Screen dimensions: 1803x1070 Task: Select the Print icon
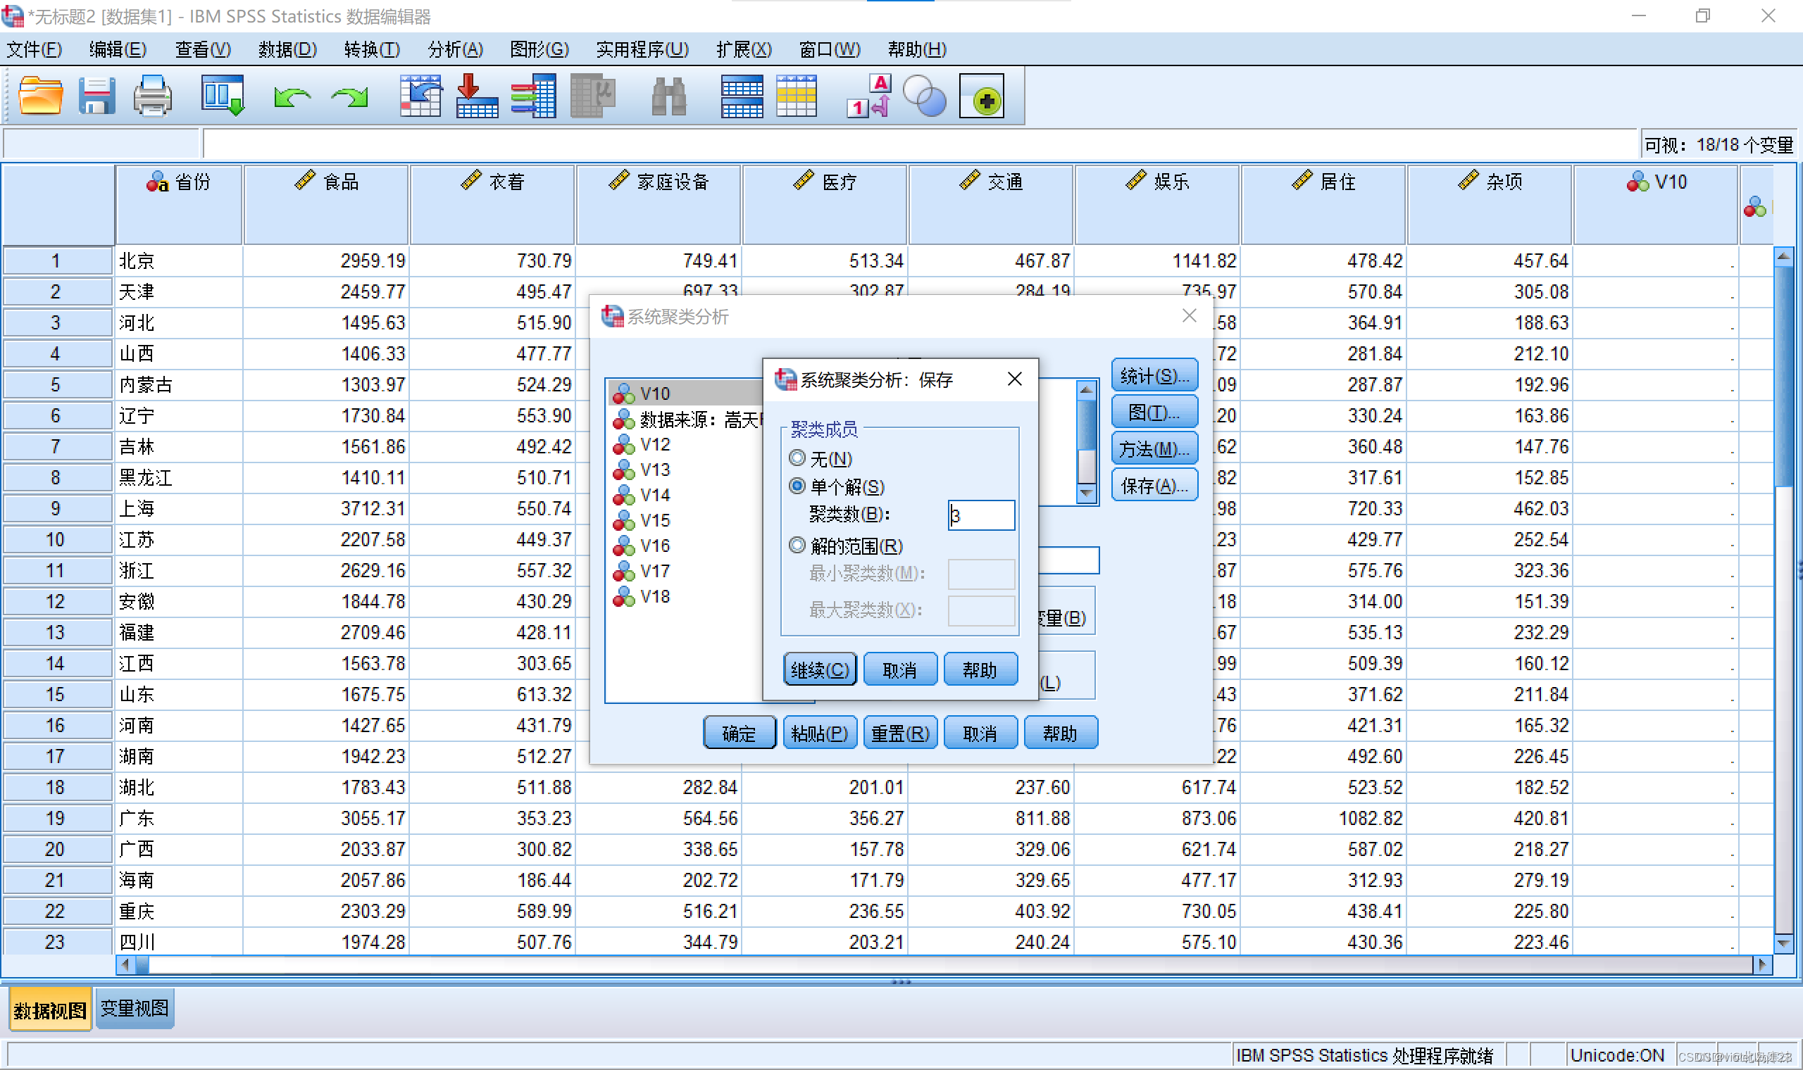point(151,96)
